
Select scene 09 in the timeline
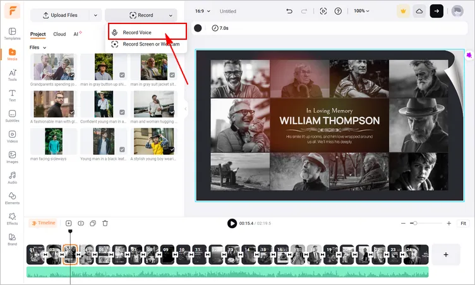point(167,255)
